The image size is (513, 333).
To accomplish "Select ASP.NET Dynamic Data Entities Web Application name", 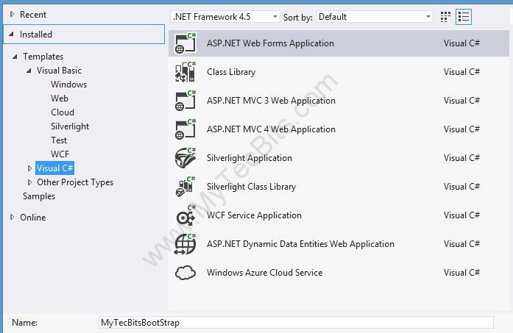I will pyautogui.click(x=300, y=244).
